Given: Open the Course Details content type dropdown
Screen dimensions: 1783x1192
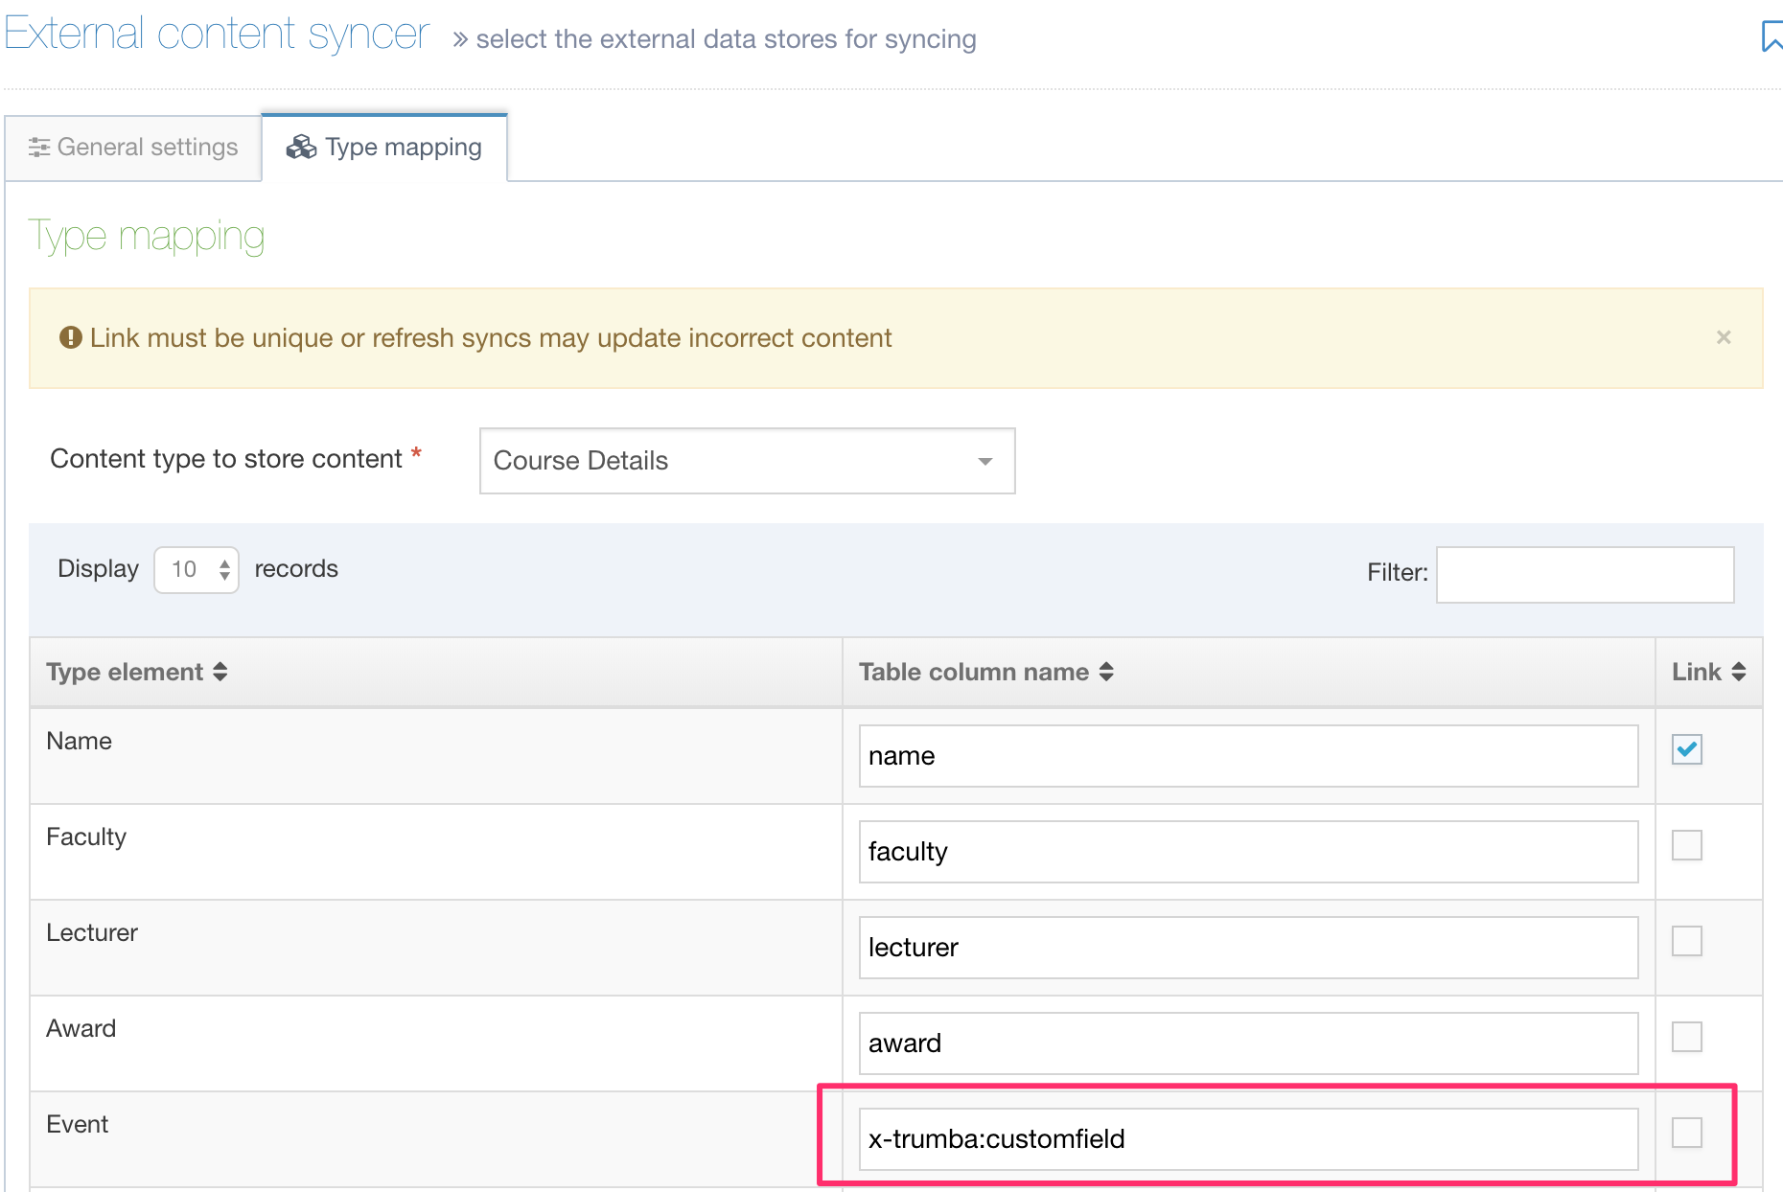Looking at the screenshot, I should 747,461.
